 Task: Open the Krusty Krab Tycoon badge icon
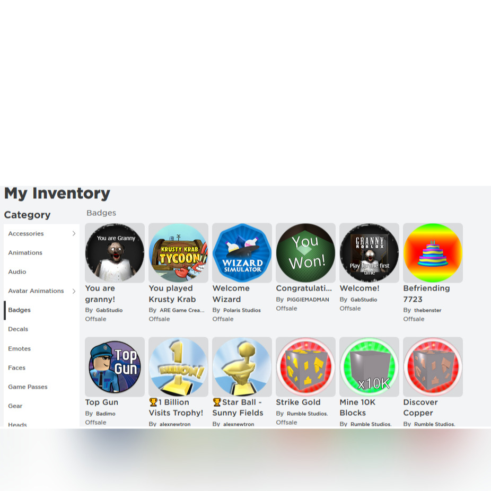tap(178, 253)
